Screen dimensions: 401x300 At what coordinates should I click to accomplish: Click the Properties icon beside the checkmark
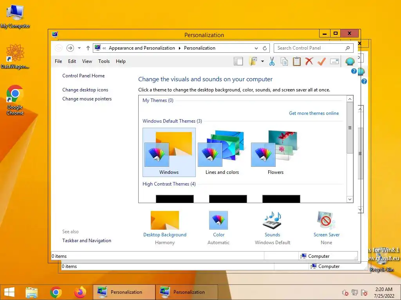click(x=334, y=61)
